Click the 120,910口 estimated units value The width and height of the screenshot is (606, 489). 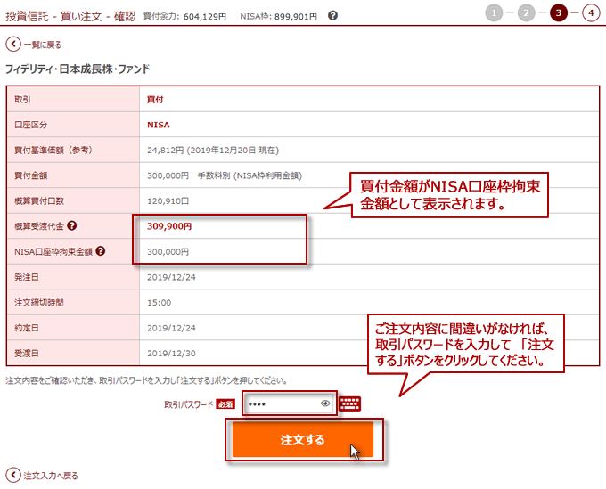(x=168, y=201)
